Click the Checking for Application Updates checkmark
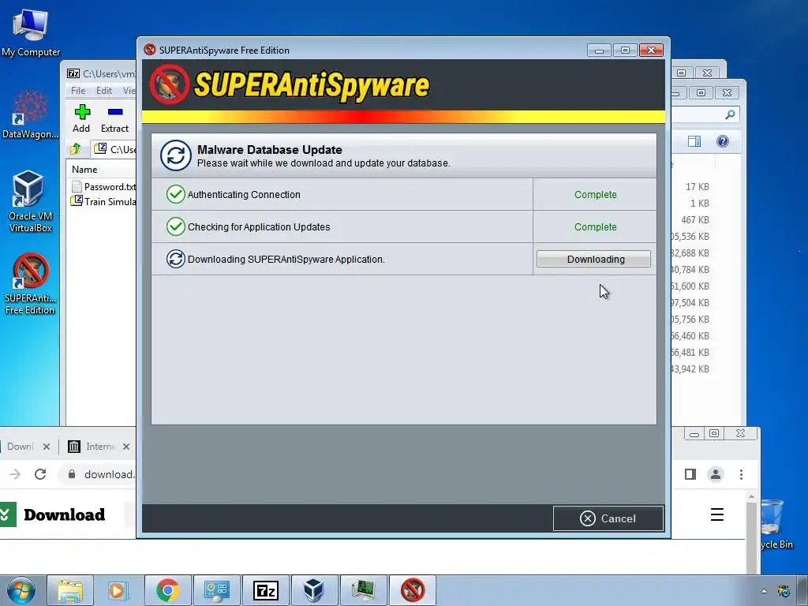The image size is (808, 606). 176,226
